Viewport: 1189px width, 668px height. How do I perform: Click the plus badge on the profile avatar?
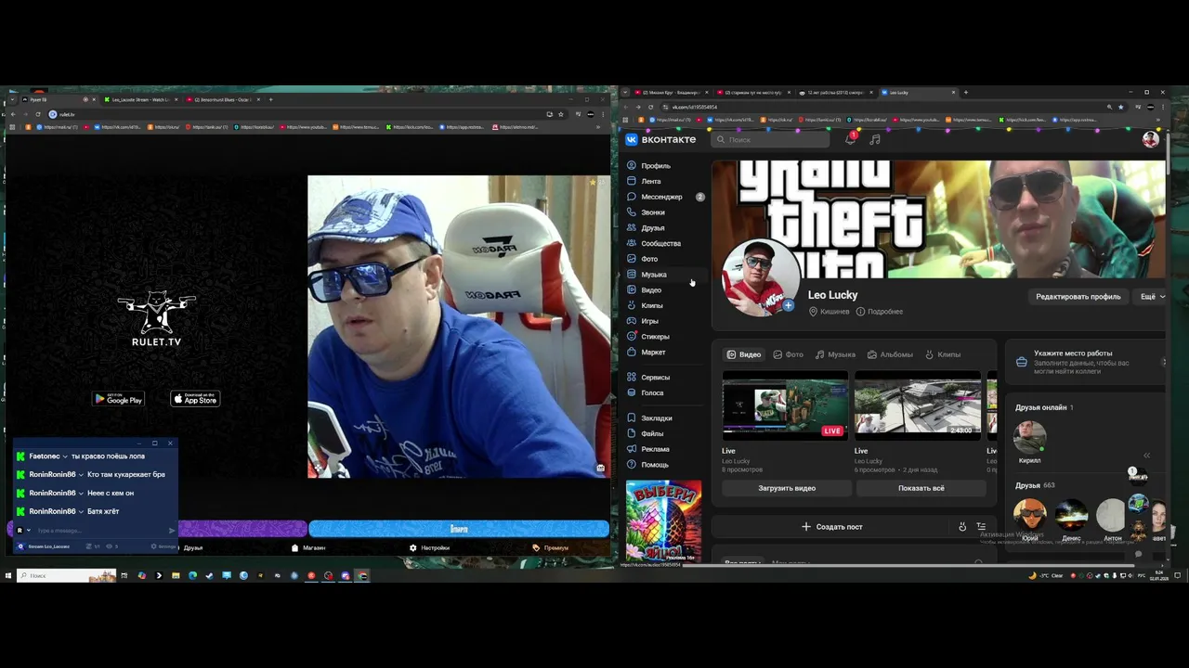pyautogui.click(x=788, y=305)
